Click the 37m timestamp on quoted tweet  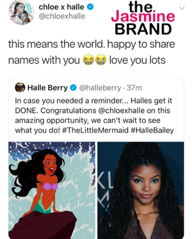pos(134,88)
